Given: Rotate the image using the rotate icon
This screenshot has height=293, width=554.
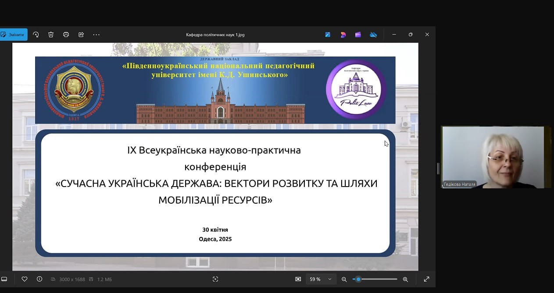Looking at the screenshot, I should (36, 35).
